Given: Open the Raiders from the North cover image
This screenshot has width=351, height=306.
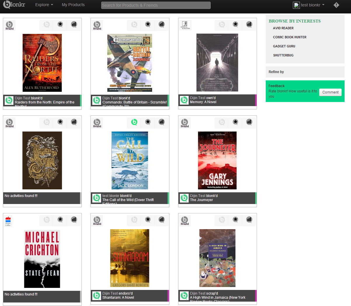Looking at the screenshot, I should coord(42,63).
